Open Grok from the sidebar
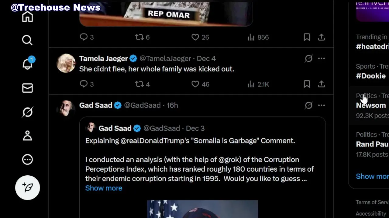Viewport: 389px width, 218px height. click(x=27, y=112)
